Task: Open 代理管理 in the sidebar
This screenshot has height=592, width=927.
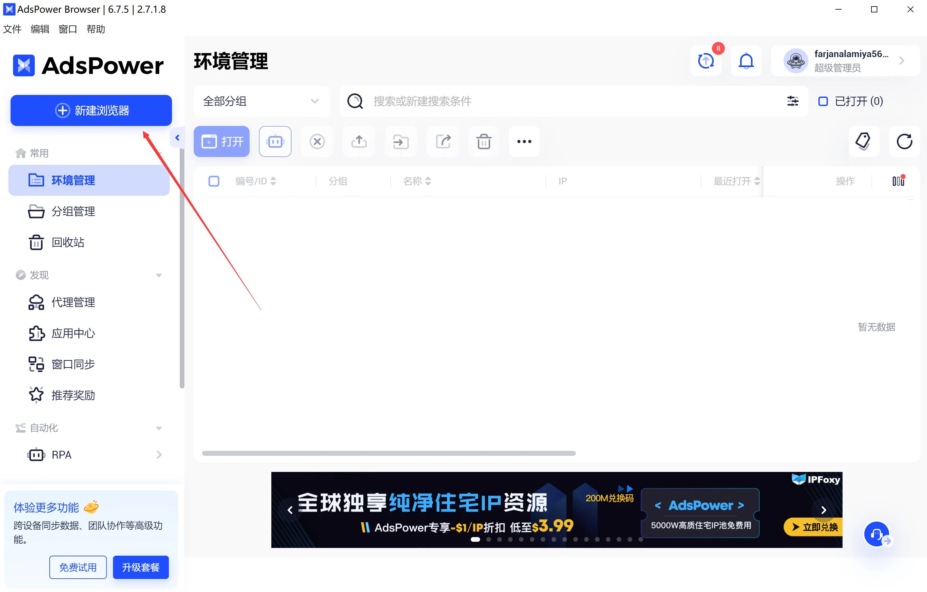Action: click(89, 302)
